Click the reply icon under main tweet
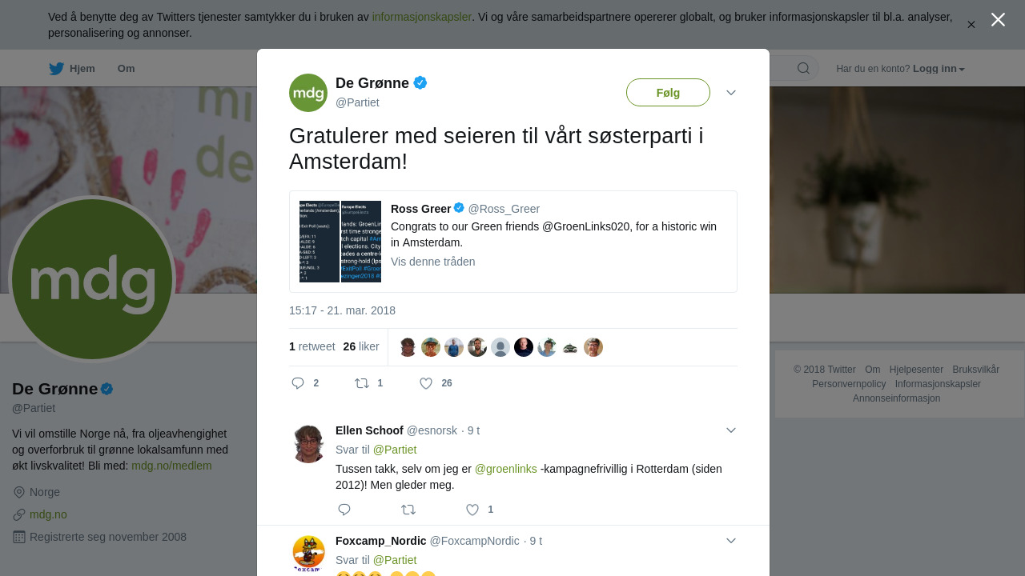Image resolution: width=1025 pixels, height=576 pixels. click(298, 383)
